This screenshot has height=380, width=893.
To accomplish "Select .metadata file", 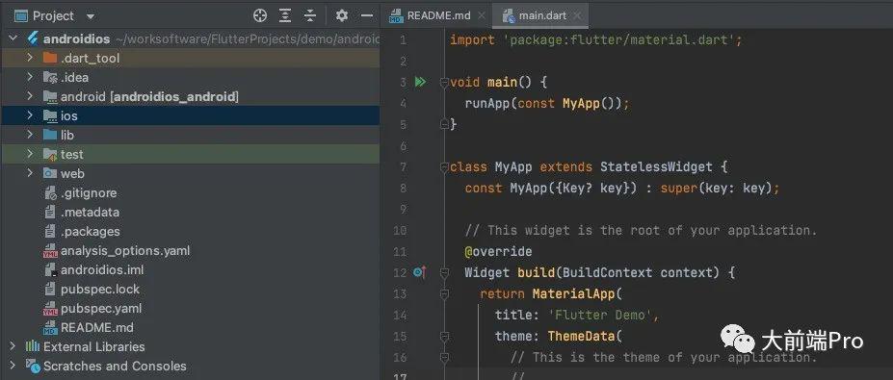I will point(90,213).
